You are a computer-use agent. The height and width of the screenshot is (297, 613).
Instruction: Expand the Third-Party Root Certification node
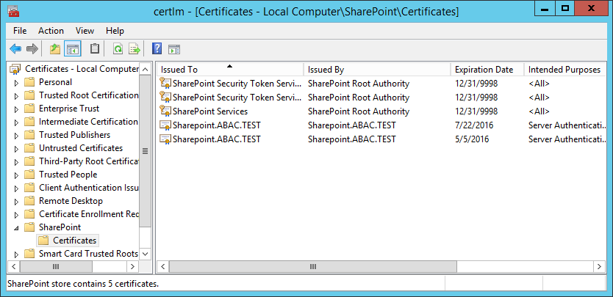[16, 162]
